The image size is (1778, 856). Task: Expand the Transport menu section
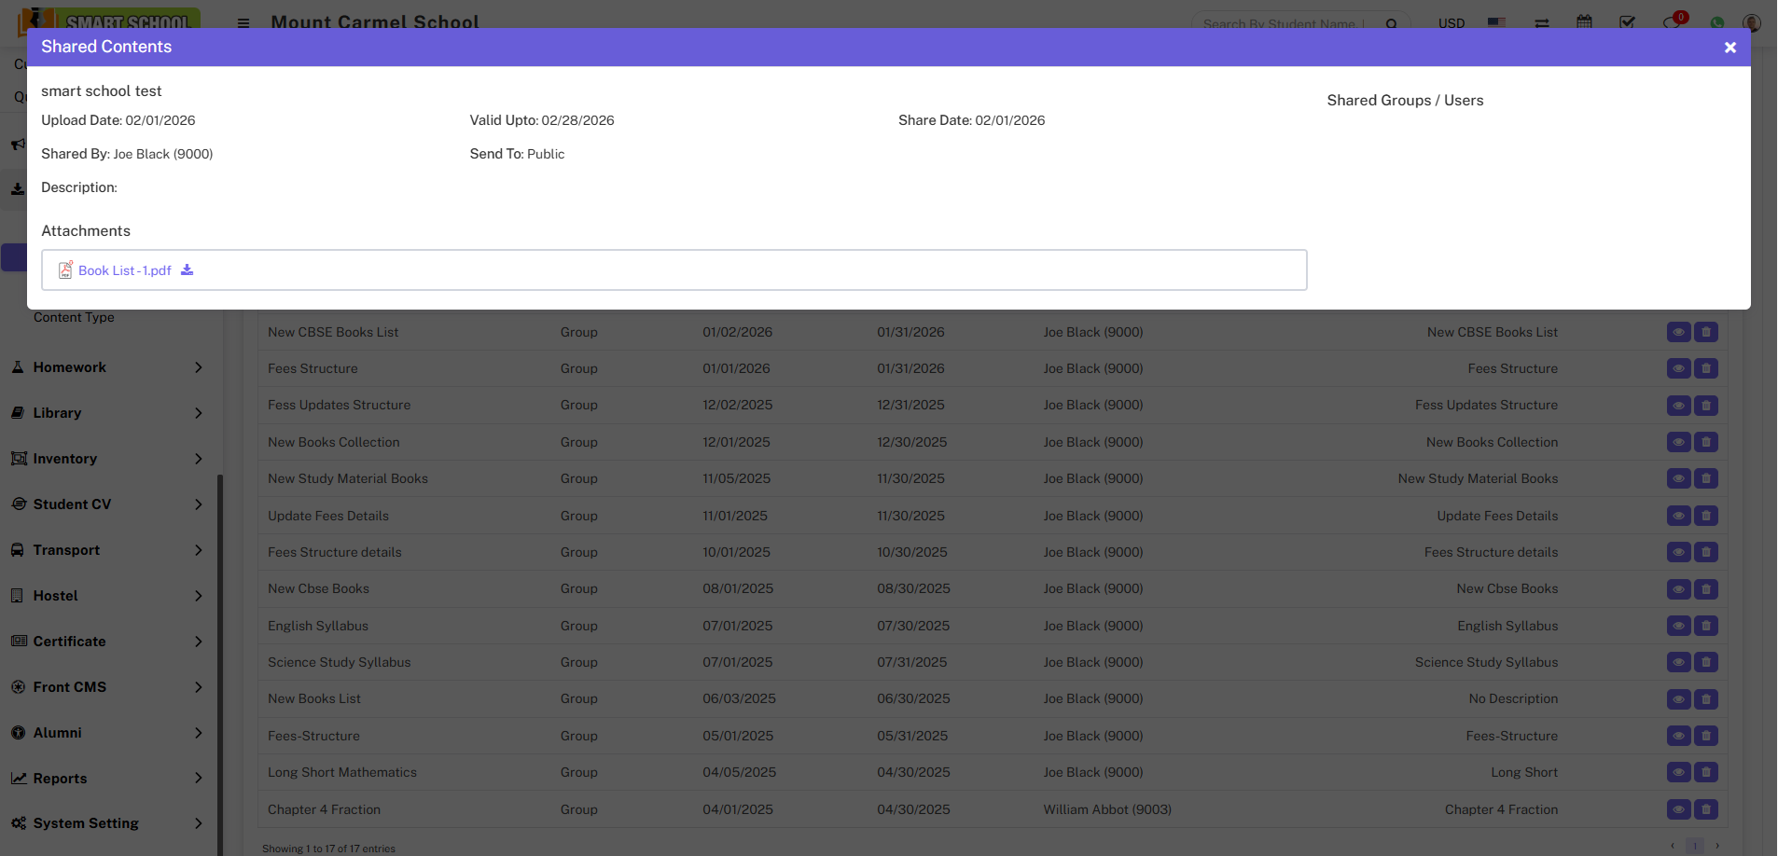pyautogui.click(x=107, y=550)
